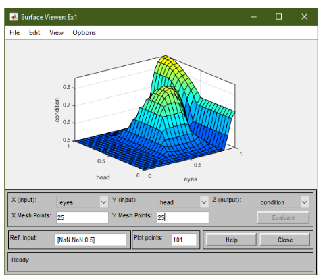Expand the X input eyes dropdown
This screenshot has width=327, height=280.
click(82, 202)
